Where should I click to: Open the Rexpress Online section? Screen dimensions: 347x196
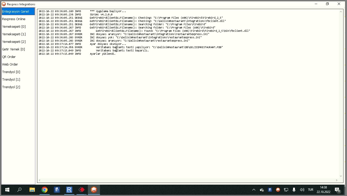(18, 19)
